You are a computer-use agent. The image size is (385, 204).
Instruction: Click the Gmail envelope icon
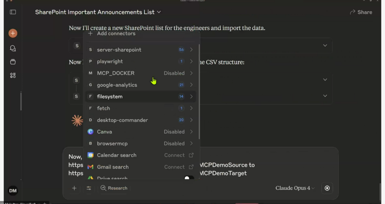90,167
